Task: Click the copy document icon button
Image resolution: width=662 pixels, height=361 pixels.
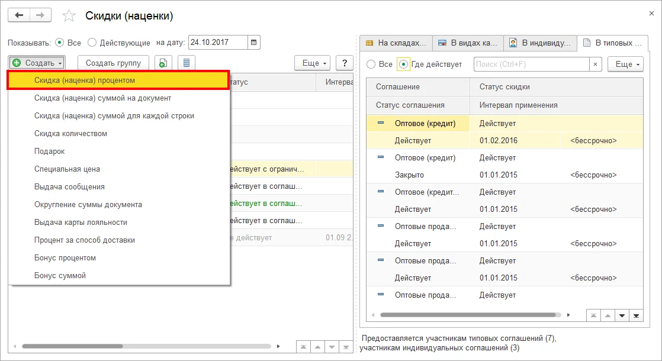Action: pyautogui.click(x=163, y=63)
